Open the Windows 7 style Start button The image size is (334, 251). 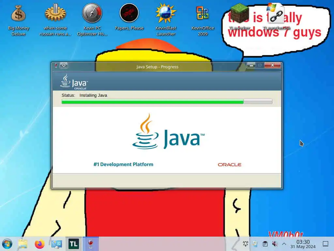click(7, 244)
